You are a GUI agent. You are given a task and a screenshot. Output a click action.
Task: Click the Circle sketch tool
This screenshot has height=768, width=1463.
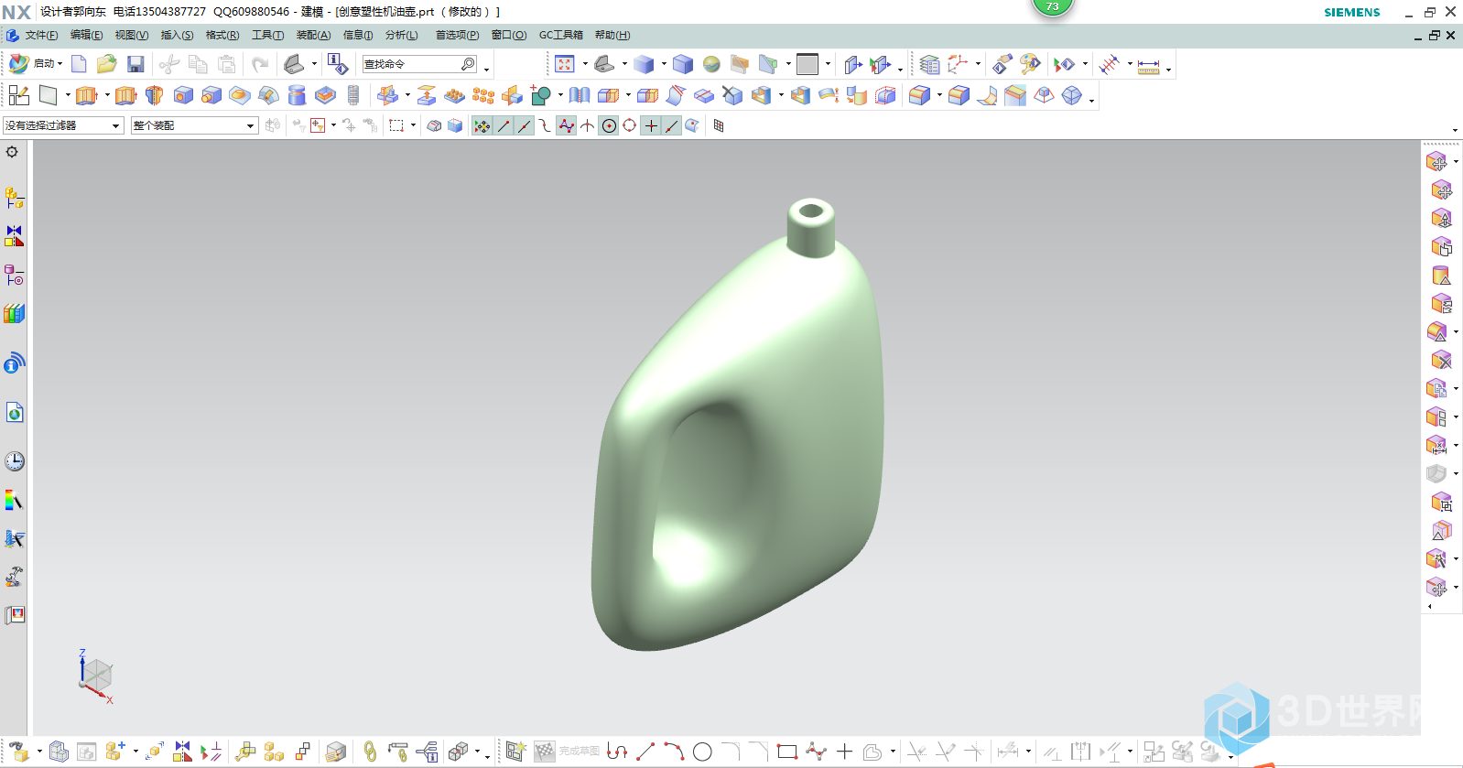pos(702,752)
